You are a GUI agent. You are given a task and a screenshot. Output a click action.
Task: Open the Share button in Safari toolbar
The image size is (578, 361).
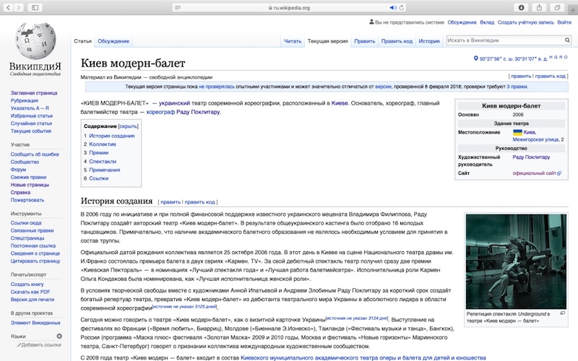[539, 7]
